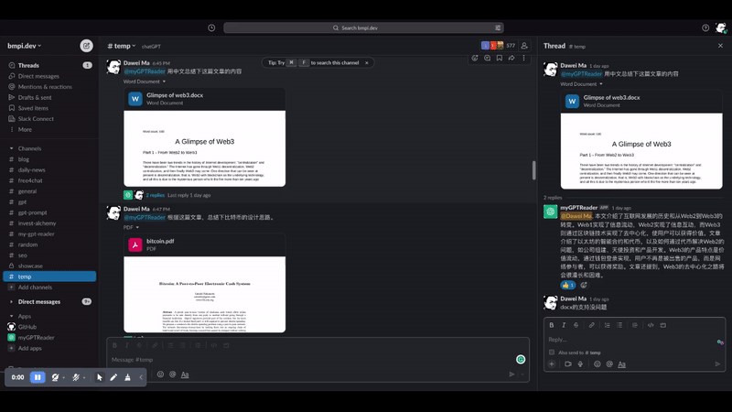Toggle microphone mute in recorder bar

[x=76, y=377]
